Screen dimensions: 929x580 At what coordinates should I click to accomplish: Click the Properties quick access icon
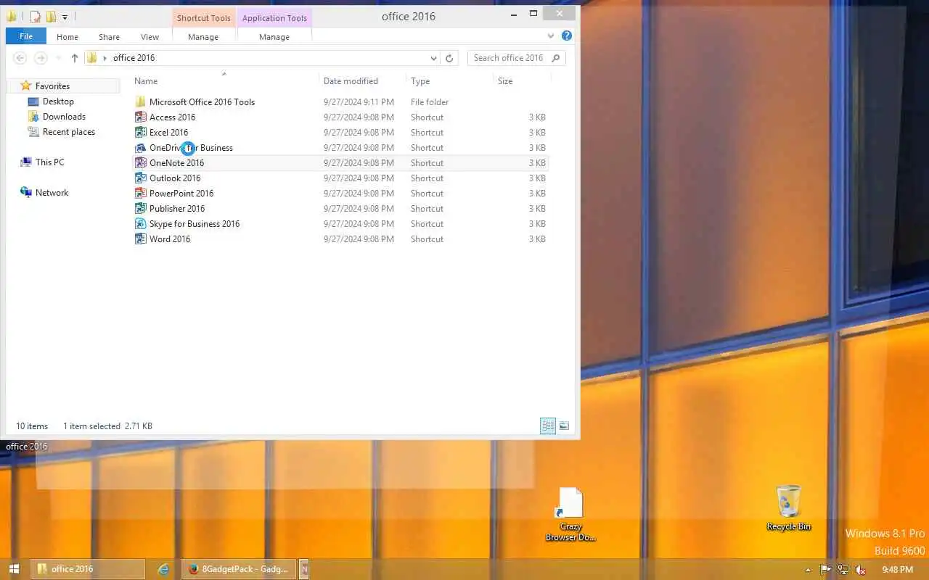(x=35, y=16)
